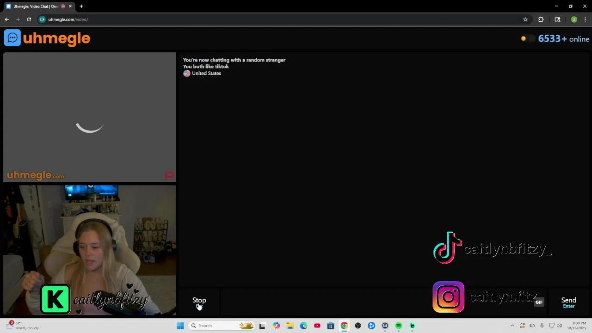This screenshot has width=592, height=333.
Task: Open File Explorer from the taskbar
Action: pyautogui.click(x=290, y=326)
